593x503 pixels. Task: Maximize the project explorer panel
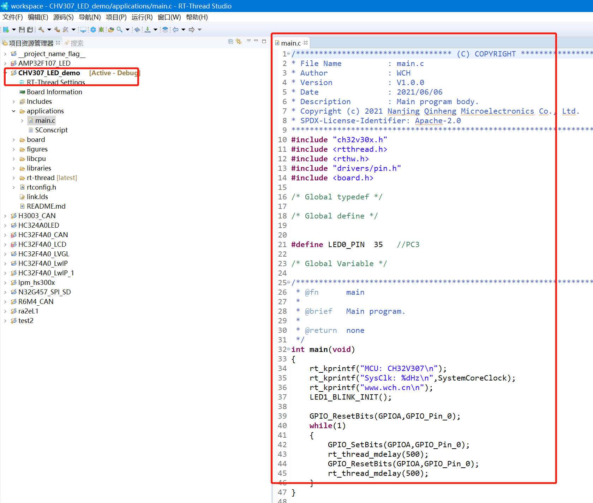click(264, 41)
